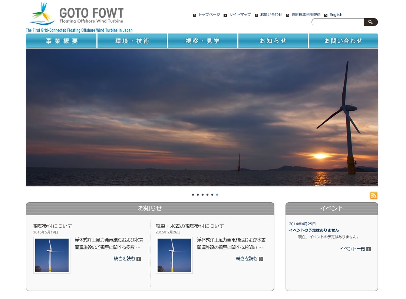Click the 2015年5月19日 date text

click(46, 232)
